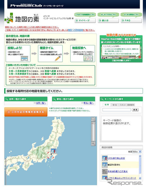Switch to the 駅名 search tab
Screen dimensions: 146x189
(x=115, y=105)
